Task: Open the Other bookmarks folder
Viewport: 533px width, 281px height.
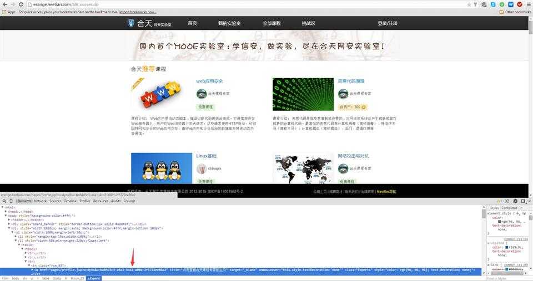Action: tap(515, 12)
